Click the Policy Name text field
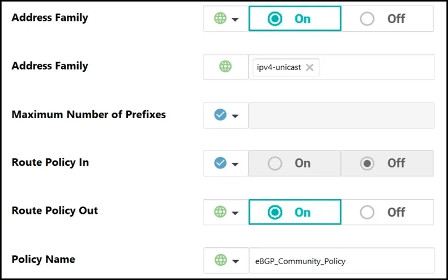Image resolution: width=448 pixels, height=280 pixels. pyautogui.click(x=342, y=261)
